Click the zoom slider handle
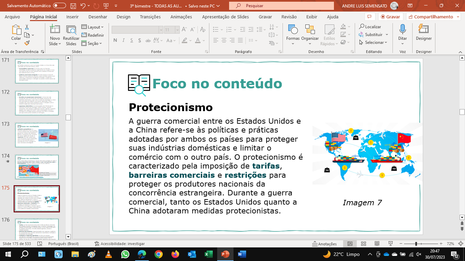The image size is (465, 261). [x=416, y=244]
